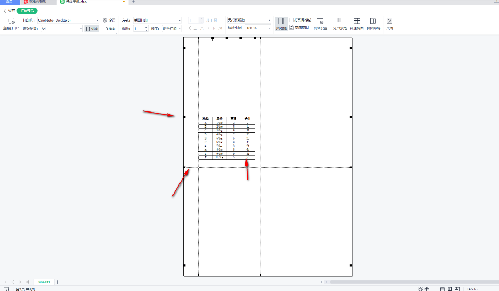
Task: Toggle the page margins (页边距) button
Action: 281,24
